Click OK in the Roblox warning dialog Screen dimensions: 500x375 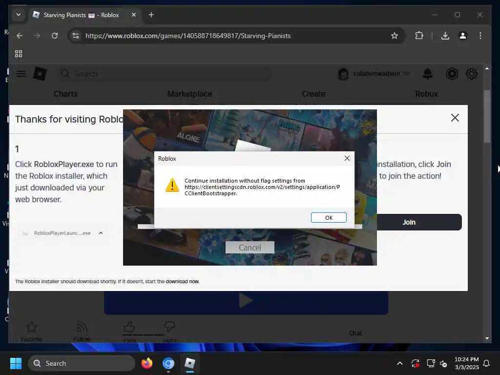(329, 217)
